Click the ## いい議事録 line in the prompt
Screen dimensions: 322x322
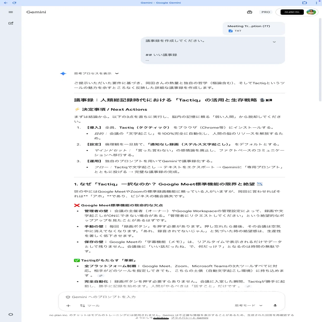click(161, 55)
